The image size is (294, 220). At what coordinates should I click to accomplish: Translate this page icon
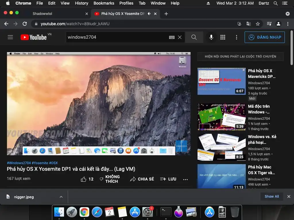(248, 24)
